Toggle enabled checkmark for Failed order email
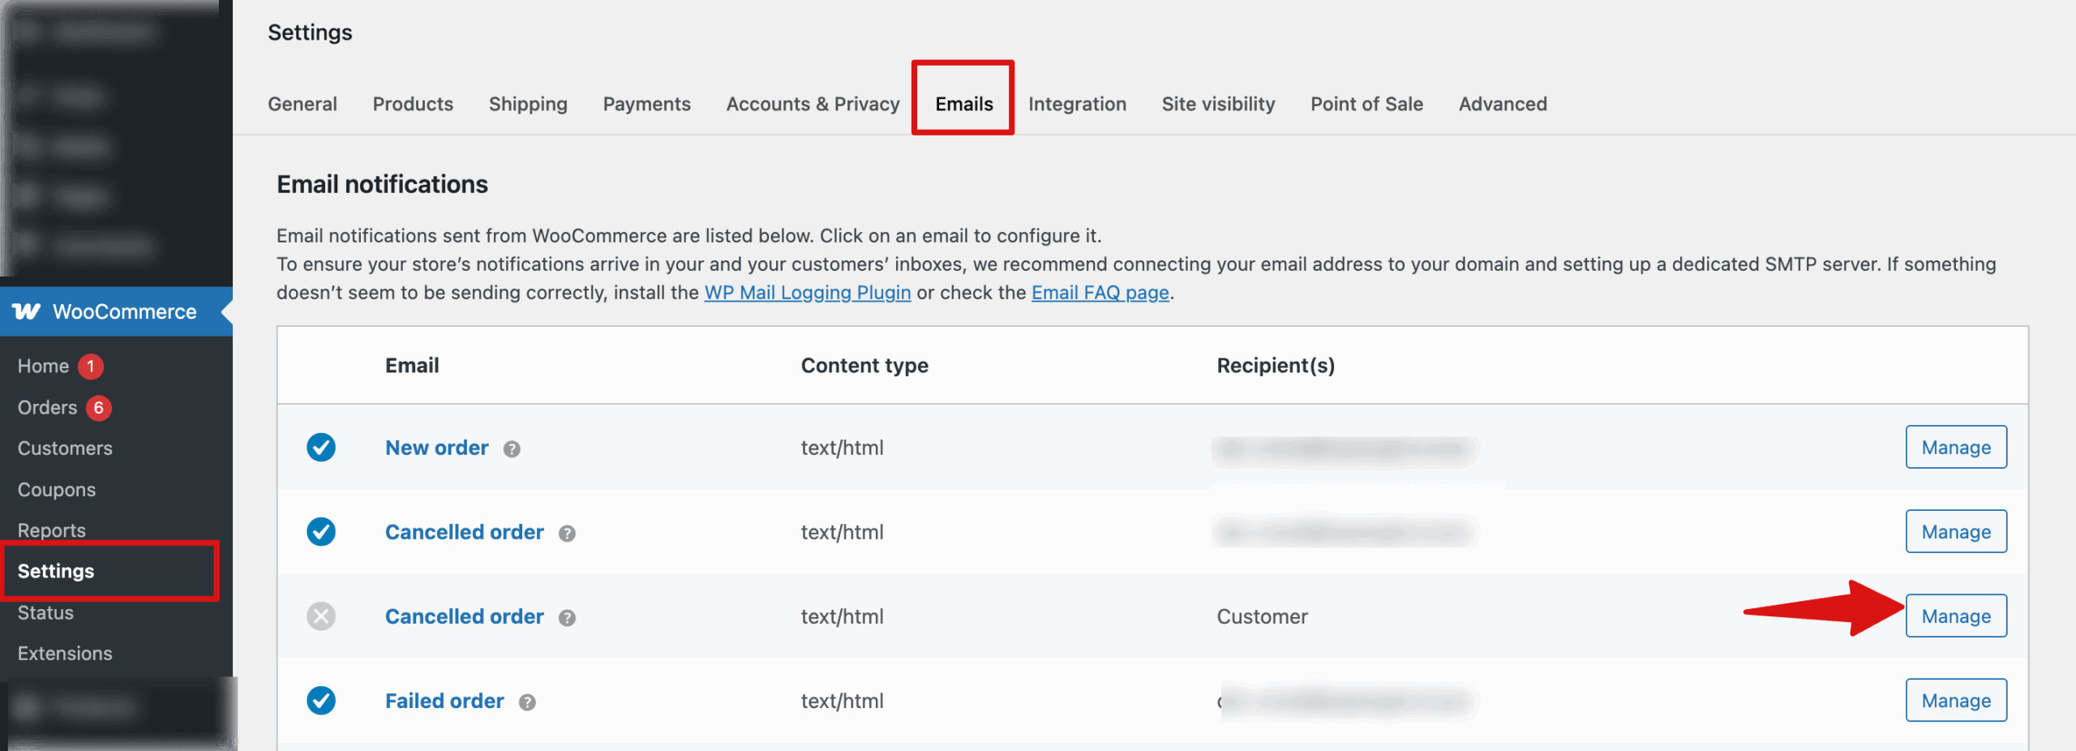Image resolution: width=2076 pixels, height=751 pixels. 321,700
